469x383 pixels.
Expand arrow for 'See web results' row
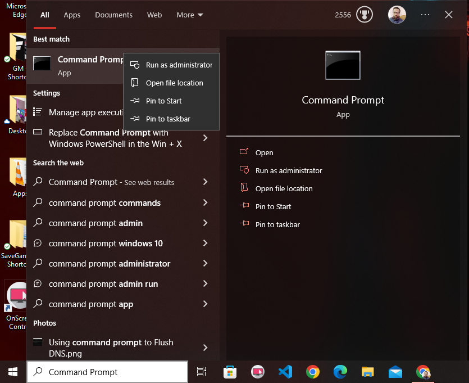pos(205,182)
